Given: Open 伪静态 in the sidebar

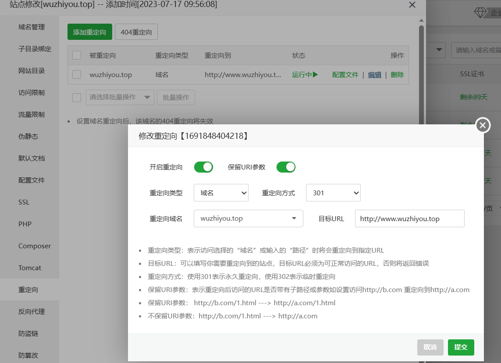Looking at the screenshot, I should [x=28, y=136].
